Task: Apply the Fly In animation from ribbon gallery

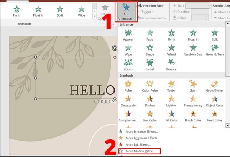Action: (17, 11)
